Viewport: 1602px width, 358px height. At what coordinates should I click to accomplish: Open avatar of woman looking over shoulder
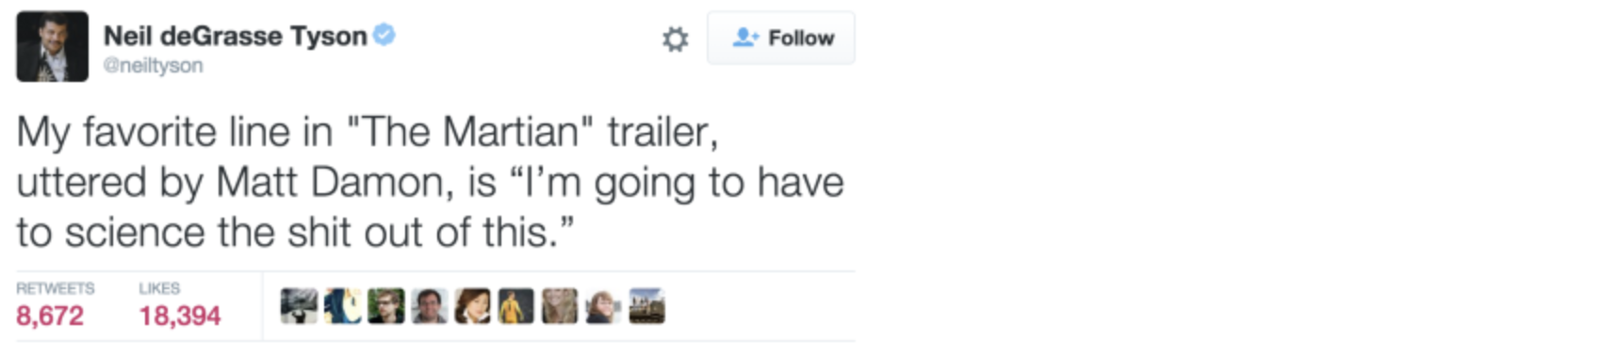point(602,306)
